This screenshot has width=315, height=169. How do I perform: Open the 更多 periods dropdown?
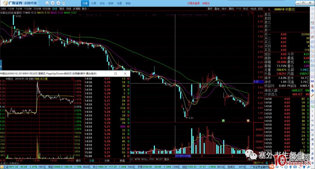coord(85,9)
